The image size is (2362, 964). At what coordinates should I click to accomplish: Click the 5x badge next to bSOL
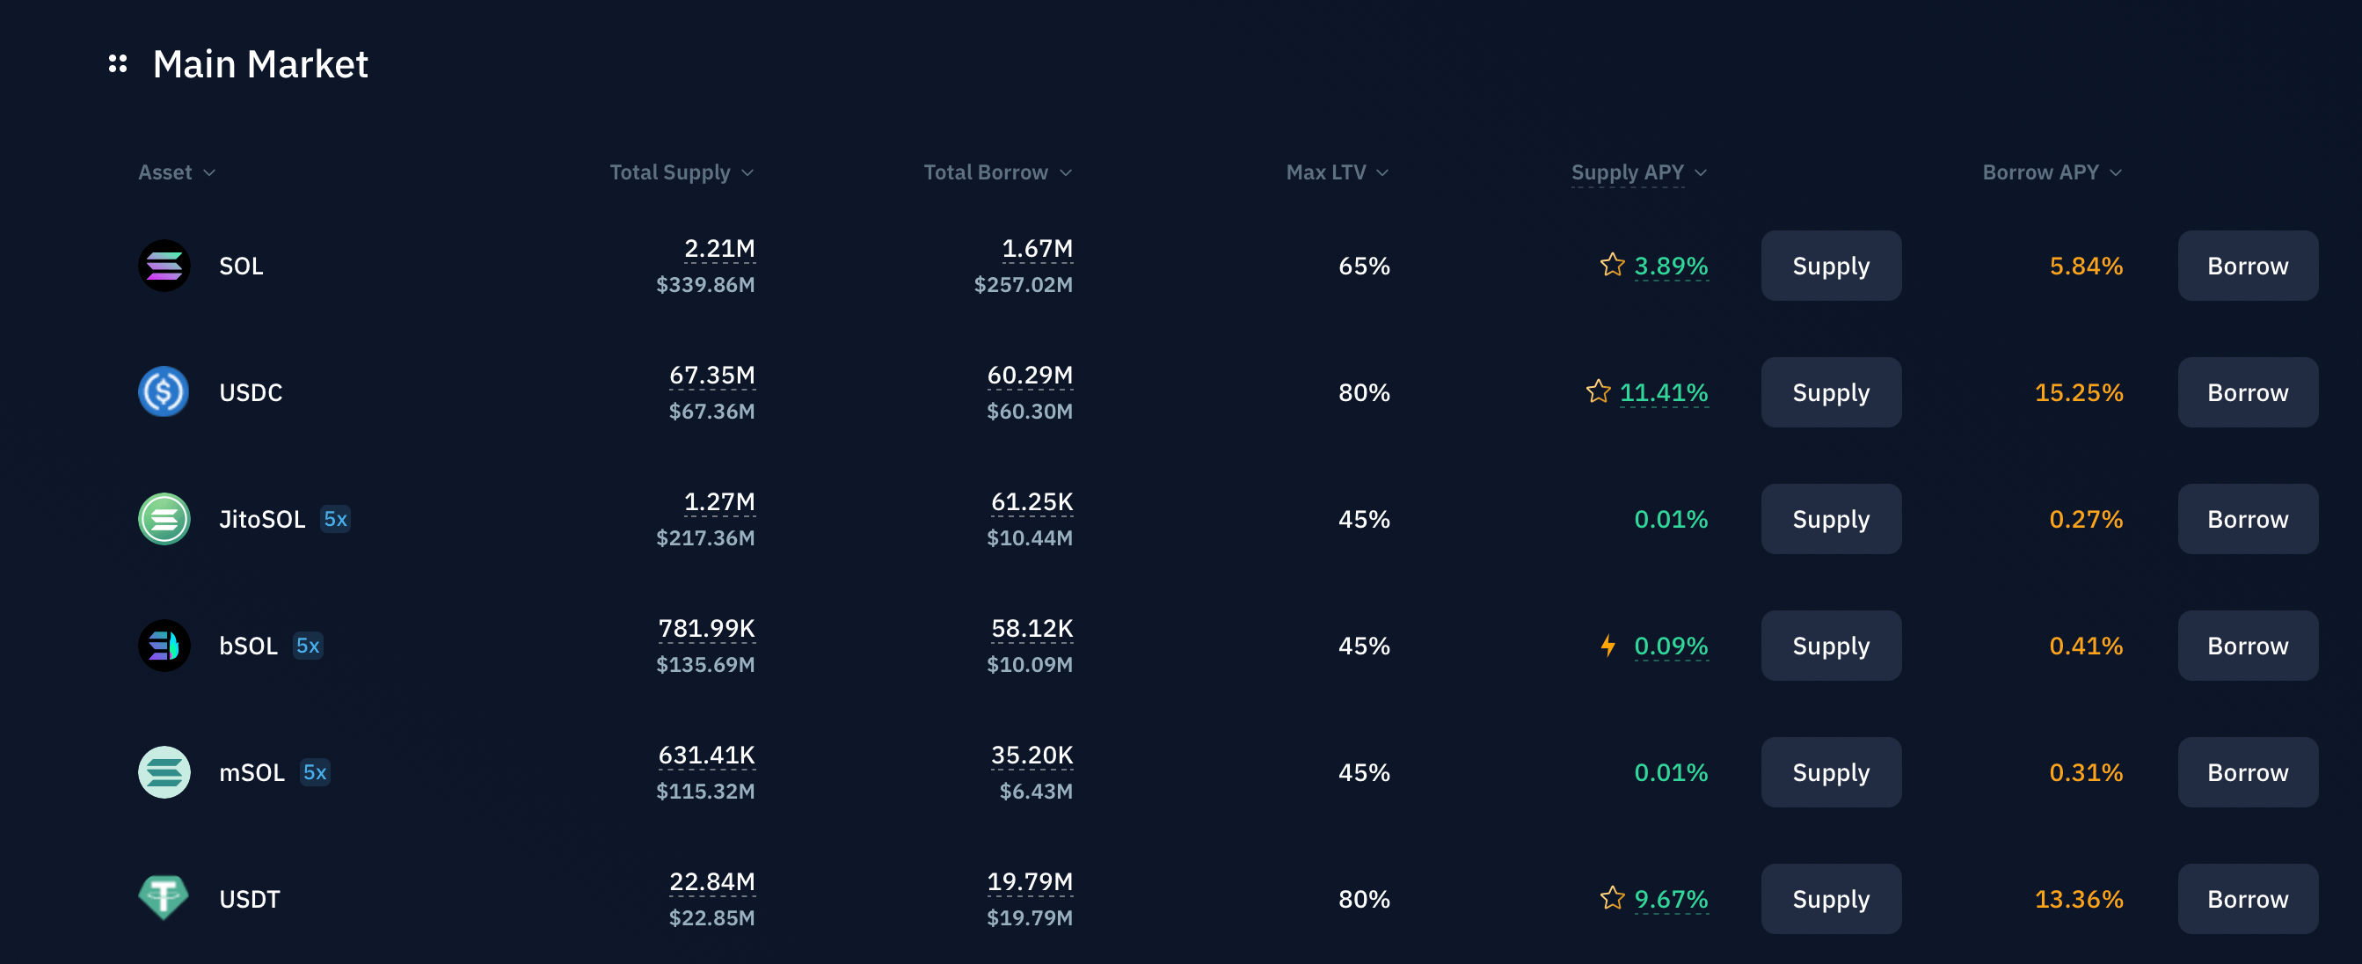click(x=308, y=646)
